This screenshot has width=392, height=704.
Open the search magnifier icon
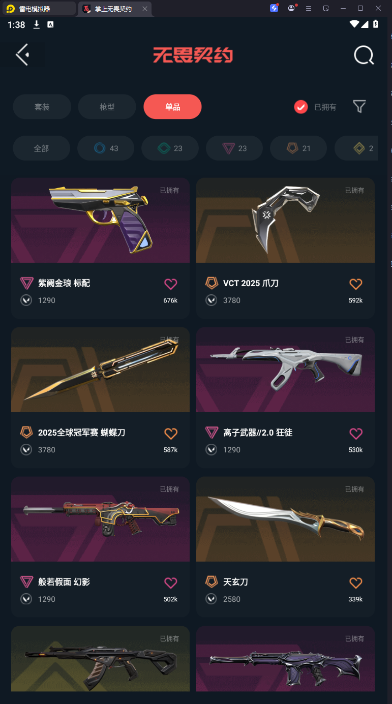364,55
